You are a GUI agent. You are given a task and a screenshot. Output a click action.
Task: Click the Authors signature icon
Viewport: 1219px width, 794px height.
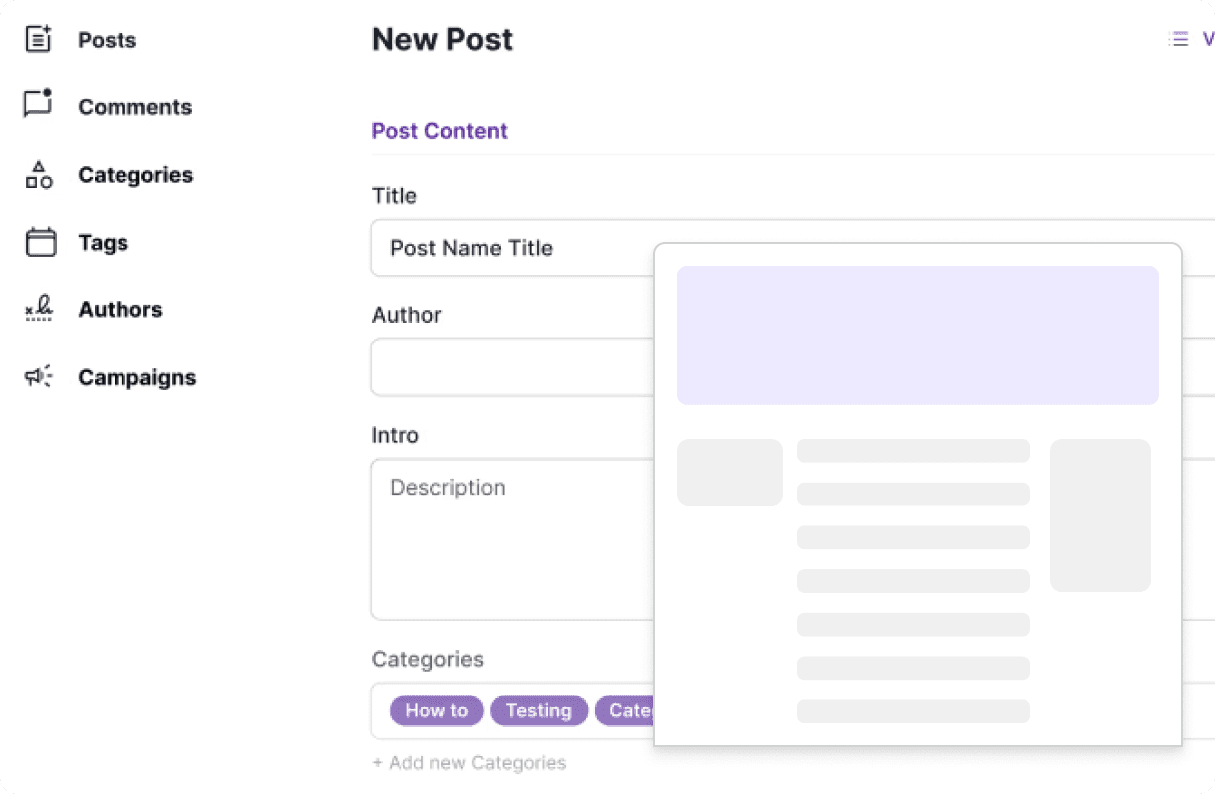(x=39, y=309)
